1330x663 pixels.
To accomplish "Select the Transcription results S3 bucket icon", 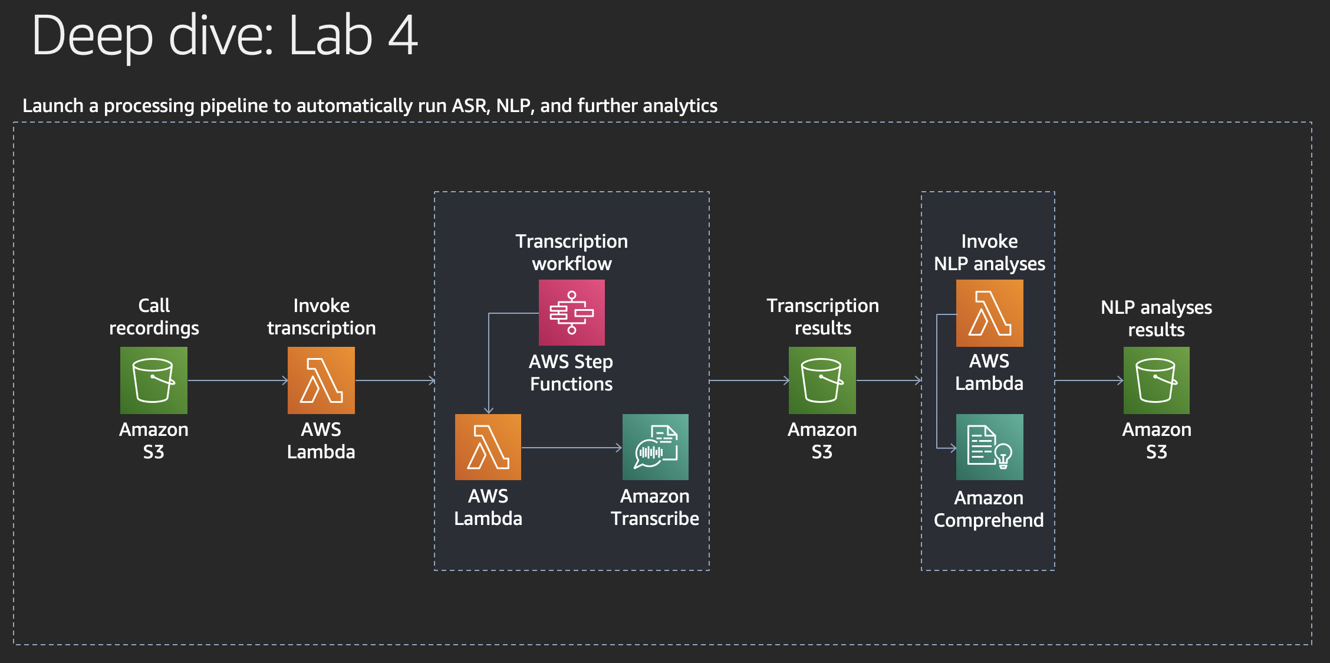I will click(822, 380).
